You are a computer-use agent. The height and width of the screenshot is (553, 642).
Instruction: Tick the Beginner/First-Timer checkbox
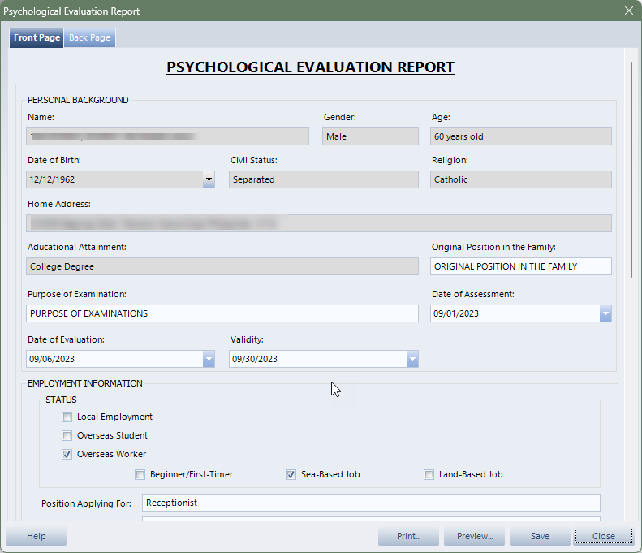pos(140,475)
